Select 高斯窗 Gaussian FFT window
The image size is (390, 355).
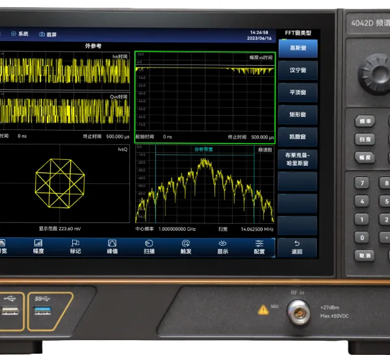coord(298,48)
